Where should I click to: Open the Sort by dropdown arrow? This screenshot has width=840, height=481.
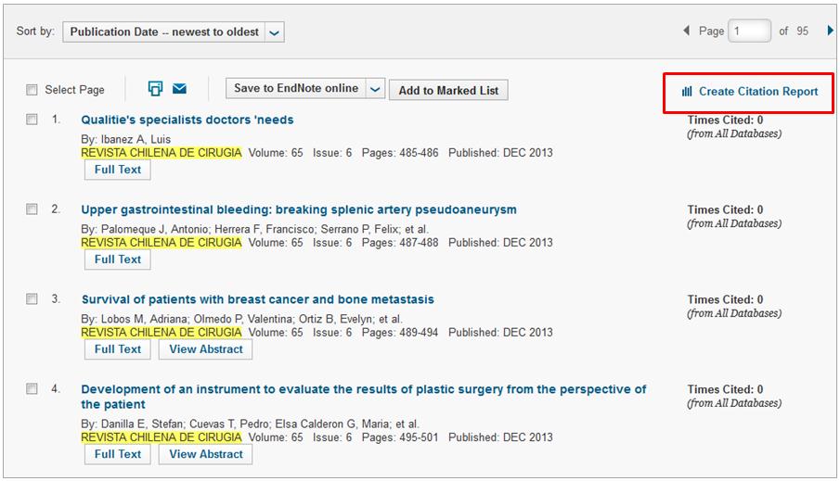[274, 32]
